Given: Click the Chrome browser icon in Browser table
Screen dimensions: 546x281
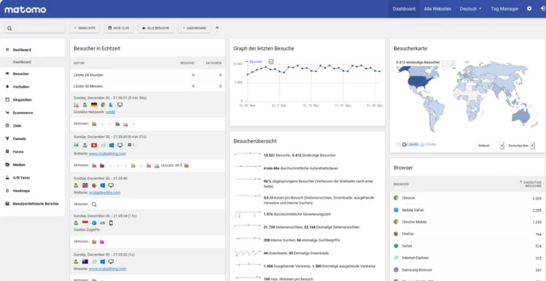Looking at the screenshot, I should pos(396,198).
